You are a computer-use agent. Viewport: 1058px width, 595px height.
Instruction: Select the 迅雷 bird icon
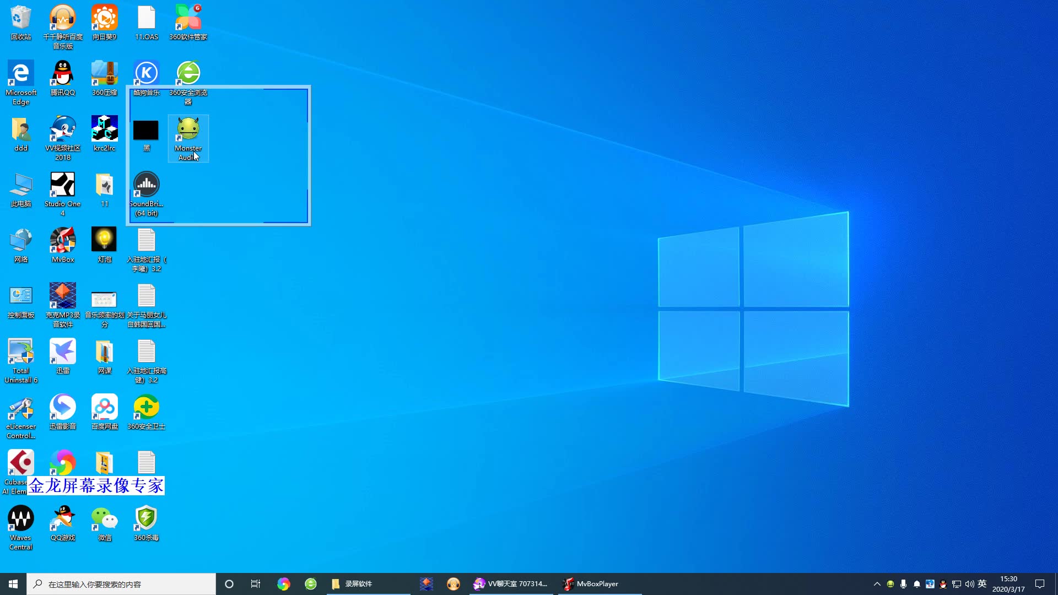63,356
